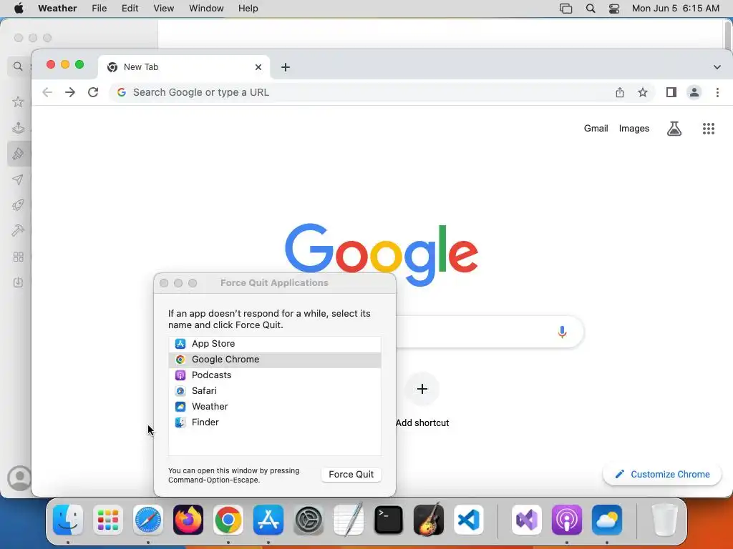Open the View menu
Image resolution: width=733 pixels, height=549 pixels.
click(x=164, y=8)
